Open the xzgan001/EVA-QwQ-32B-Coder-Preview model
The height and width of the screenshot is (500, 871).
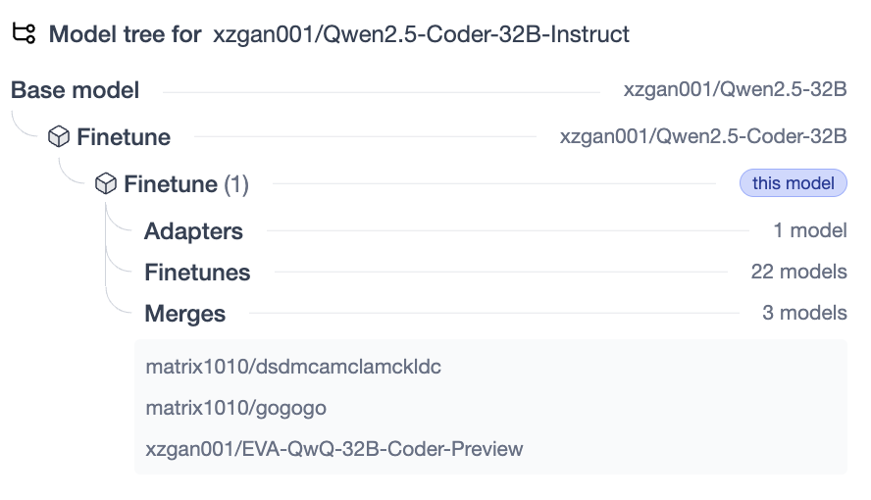(334, 449)
